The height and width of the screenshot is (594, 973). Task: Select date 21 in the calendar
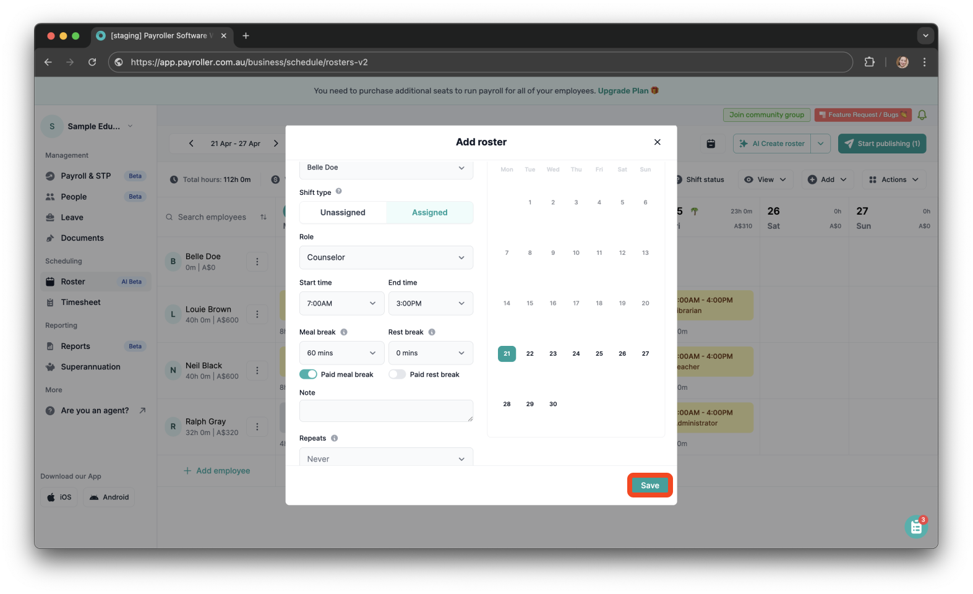pos(507,353)
